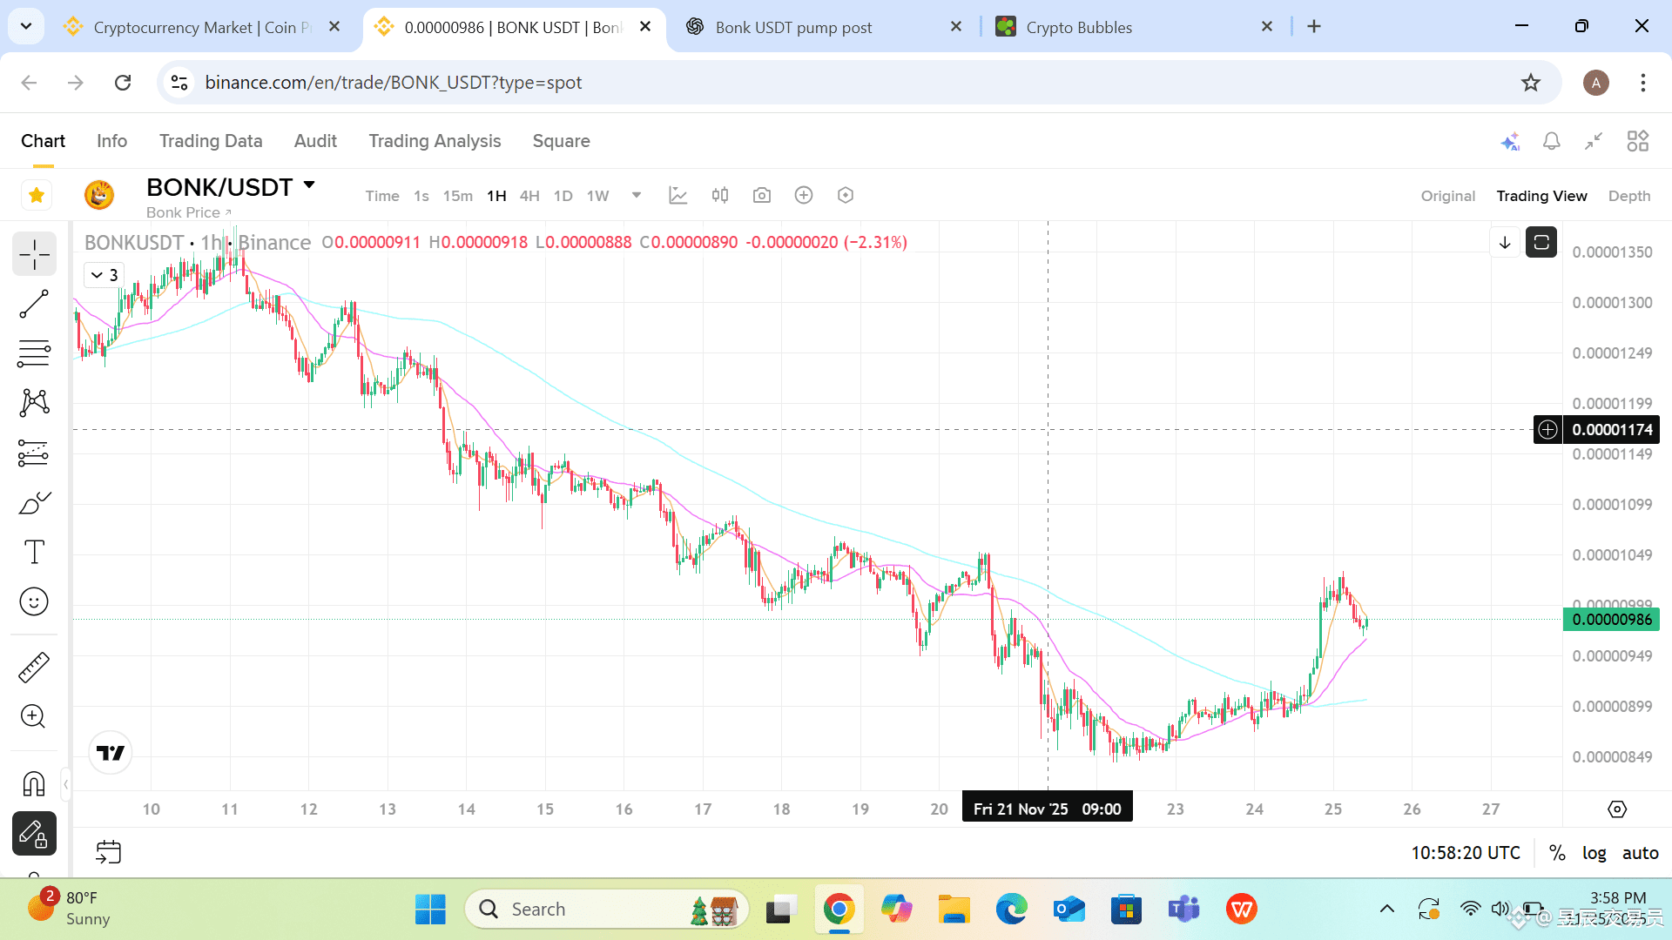Open the Trading Analysis tab
Screen dimensions: 1672x940
coord(435,141)
